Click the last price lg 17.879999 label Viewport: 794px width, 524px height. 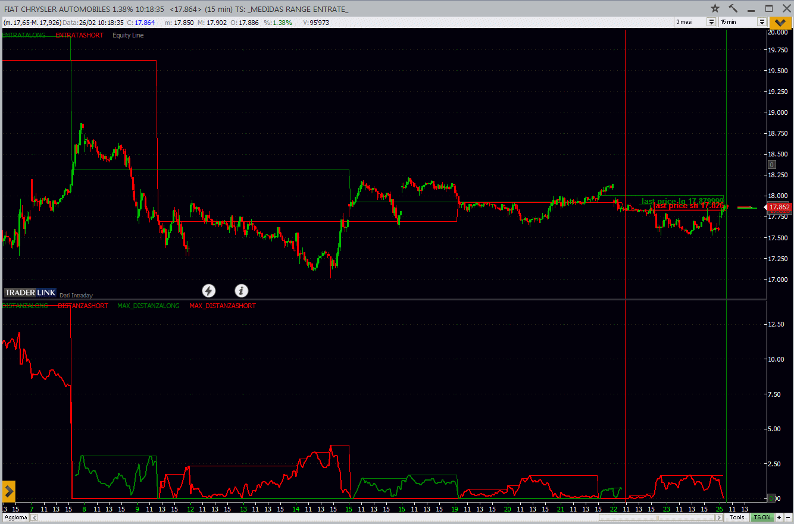pyautogui.click(x=683, y=201)
